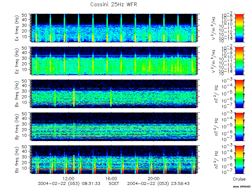This screenshot has width=251, height=188.
Task: Click the Ez spectrogram panel
Action: coord(114,61)
